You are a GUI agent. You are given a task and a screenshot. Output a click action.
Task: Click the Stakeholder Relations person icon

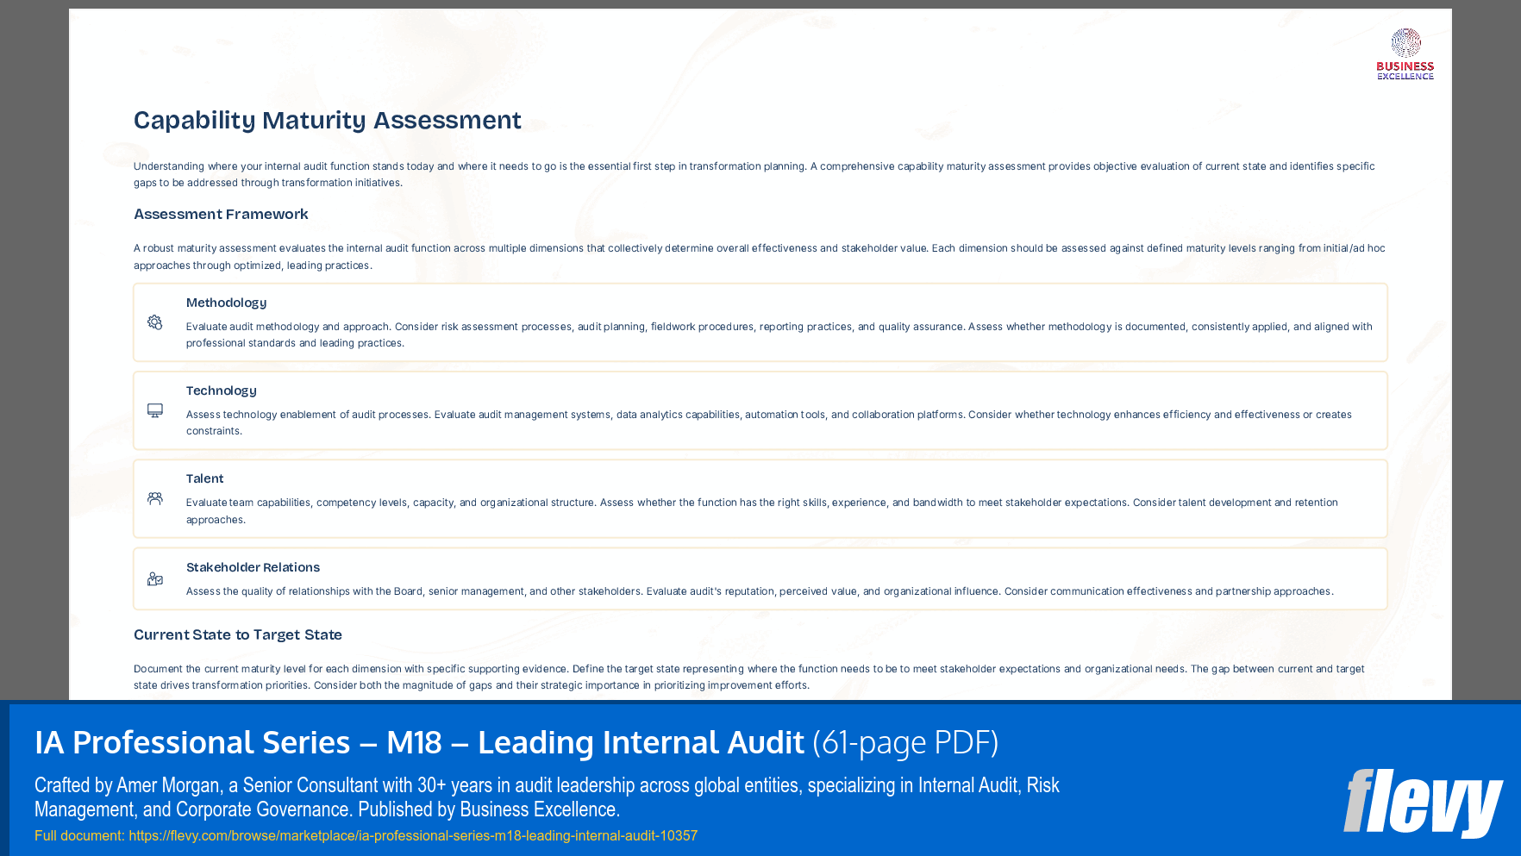(x=155, y=579)
